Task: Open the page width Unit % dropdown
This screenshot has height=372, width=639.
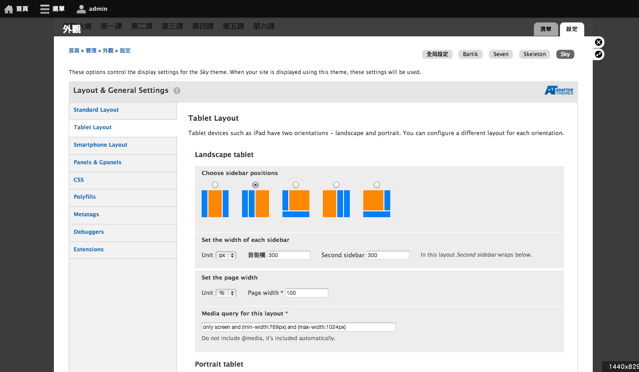Action: [x=226, y=293]
